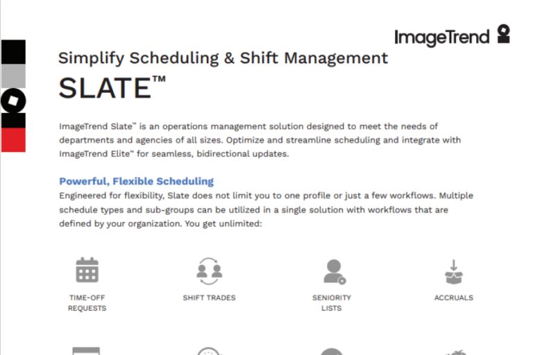Click the Seniority Lists person icon

coord(333,271)
